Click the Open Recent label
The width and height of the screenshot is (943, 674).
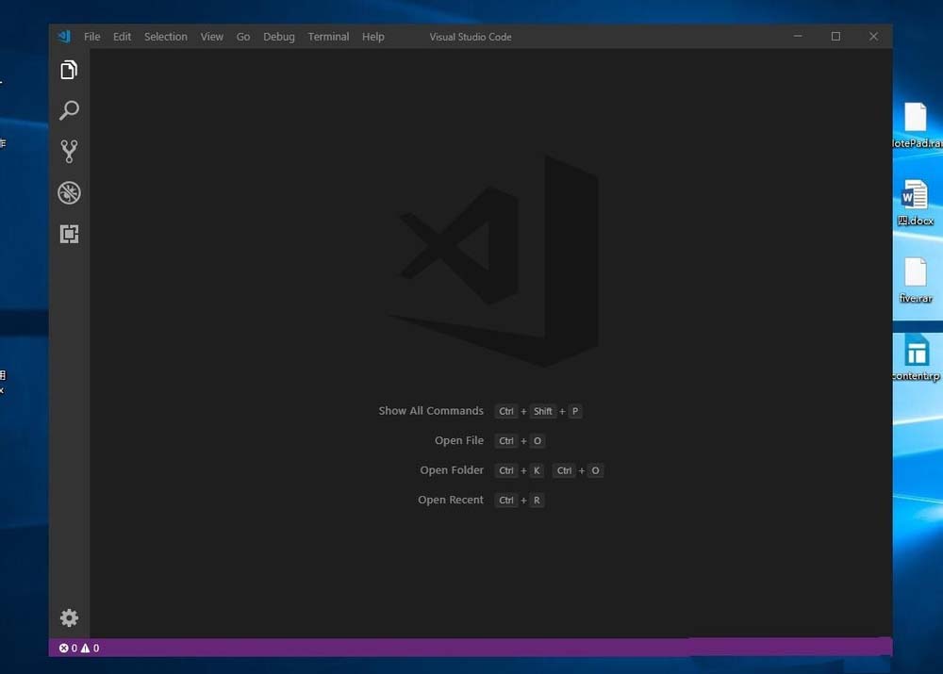click(x=451, y=499)
